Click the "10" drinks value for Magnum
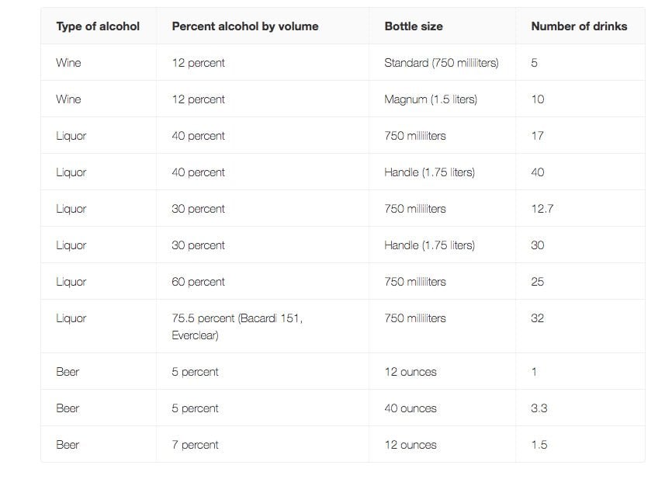The image size is (672, 479). 537,99
